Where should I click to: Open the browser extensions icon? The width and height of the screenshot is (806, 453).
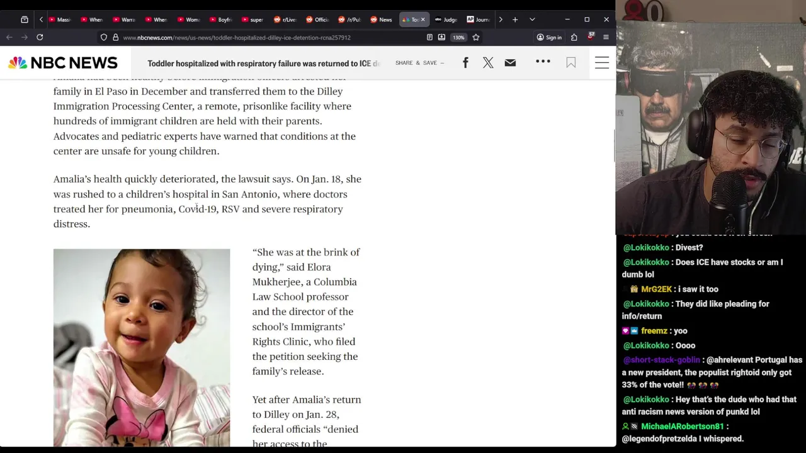tap(574, 37)
